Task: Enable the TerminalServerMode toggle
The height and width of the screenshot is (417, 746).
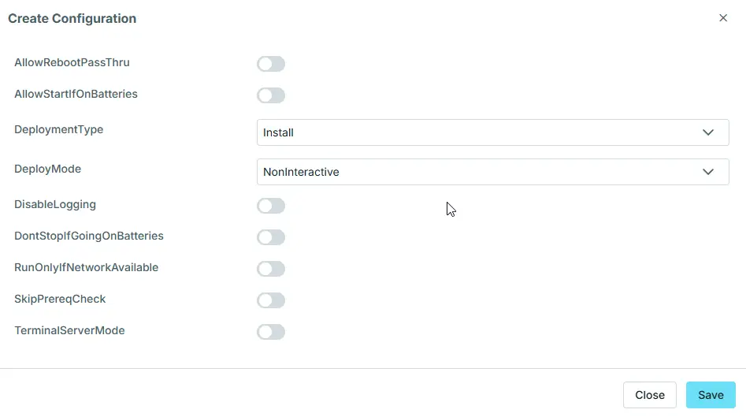Action: pos(271,332)
